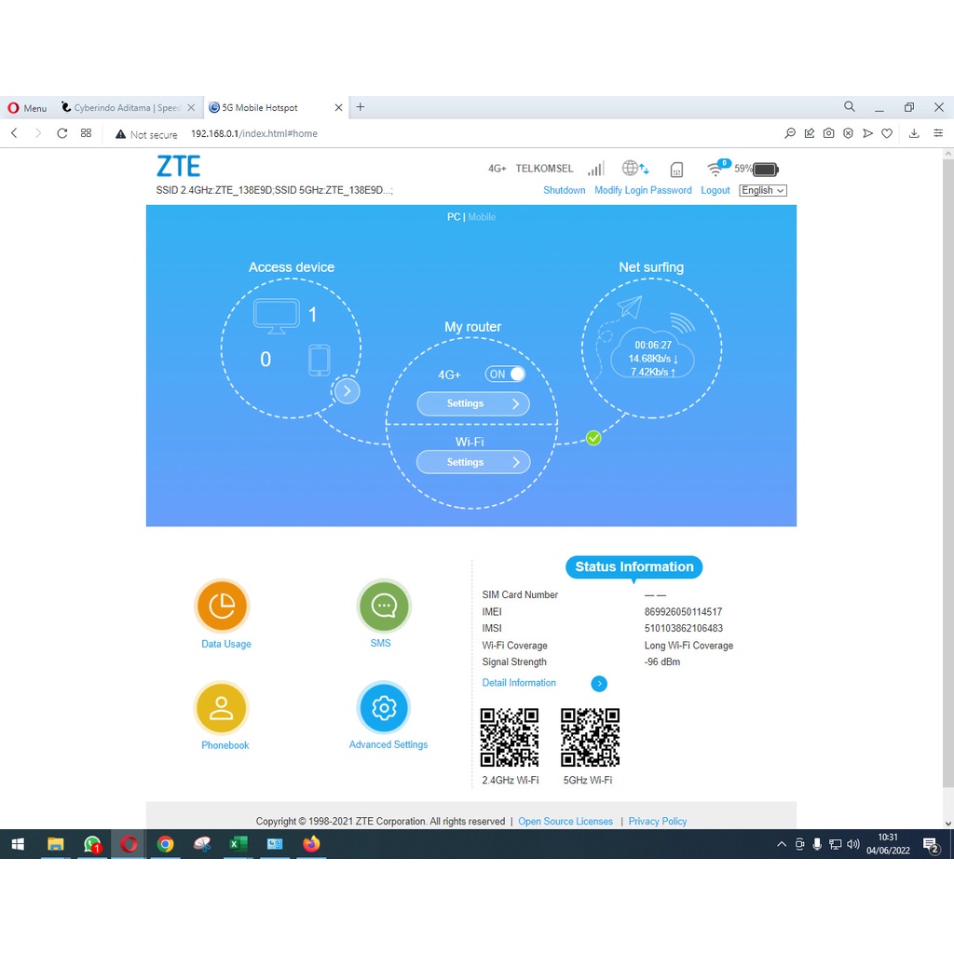Switch to the Cyberindo Aditama tab

click(x=128, y=108)
